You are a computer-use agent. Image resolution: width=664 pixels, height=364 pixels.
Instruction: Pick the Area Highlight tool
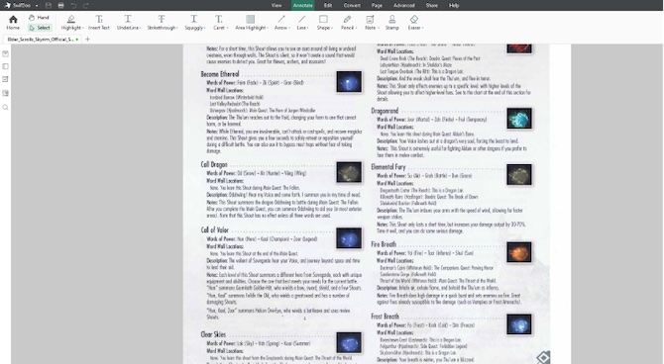[251, 23]
